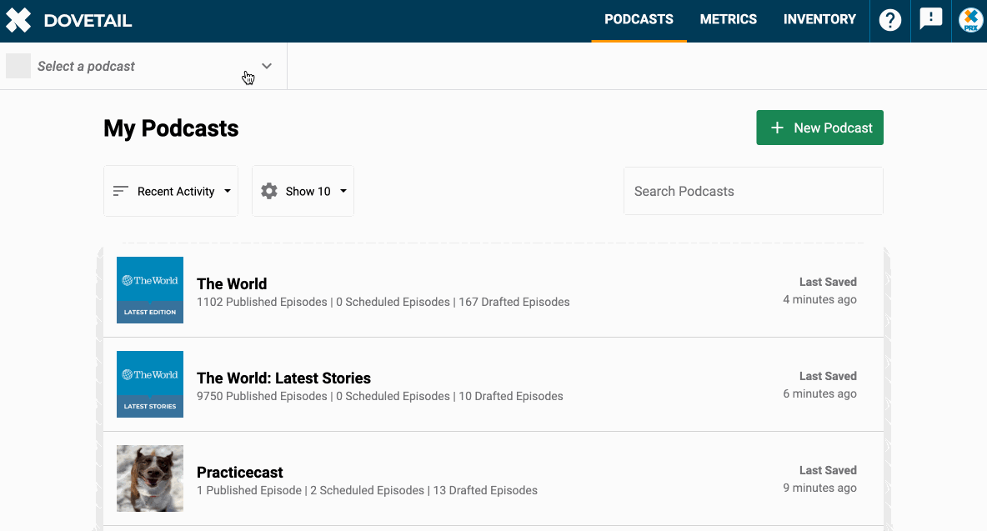Click the plus icon on New Podcast
The width and height of the screenshot is (987, 531).
click(778, 128)
